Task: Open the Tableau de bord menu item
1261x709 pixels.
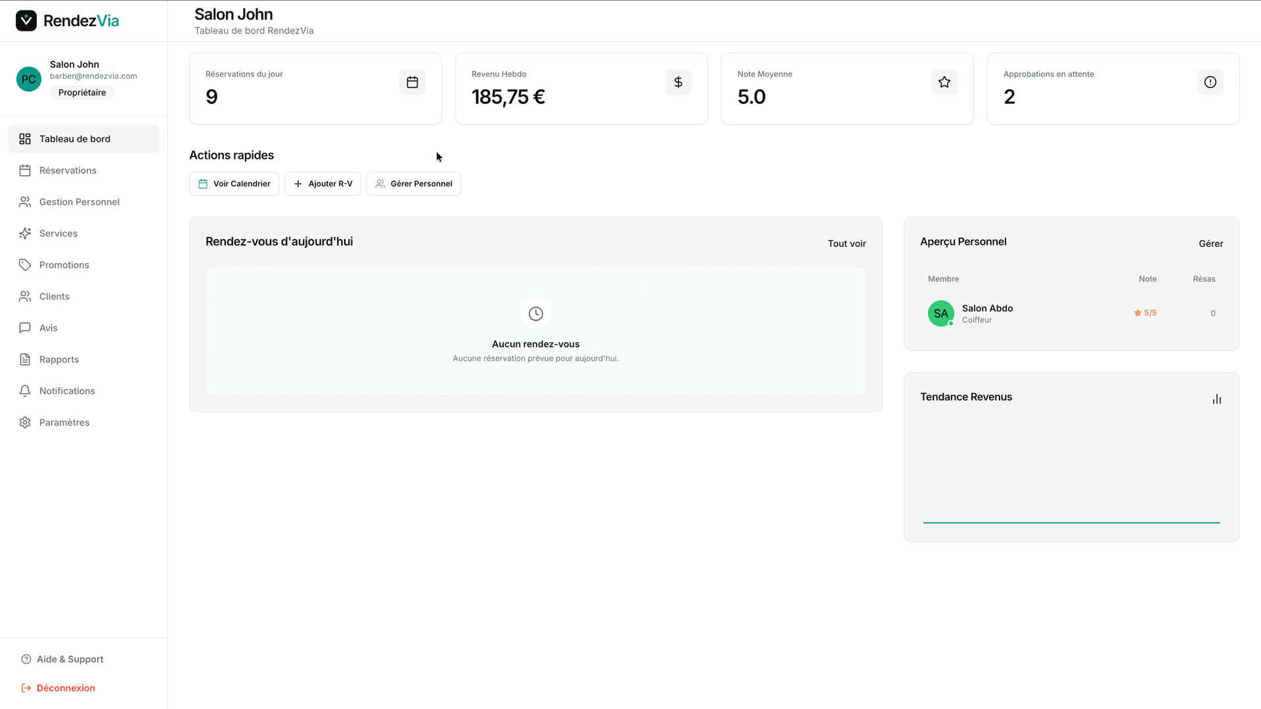Action: (83, 139)
